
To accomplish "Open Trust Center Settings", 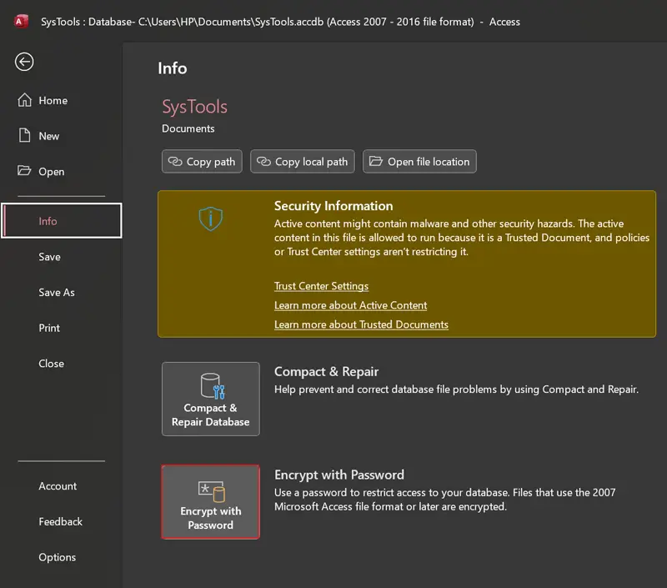I will (321, 286).
